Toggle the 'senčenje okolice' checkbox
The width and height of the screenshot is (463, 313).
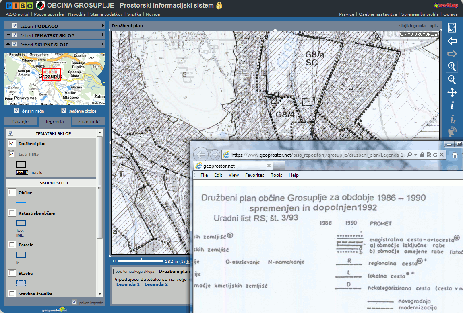pyautogui.click(x=64, y=110)
